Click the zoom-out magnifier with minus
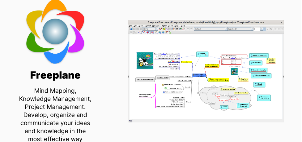 pos(152,32)
